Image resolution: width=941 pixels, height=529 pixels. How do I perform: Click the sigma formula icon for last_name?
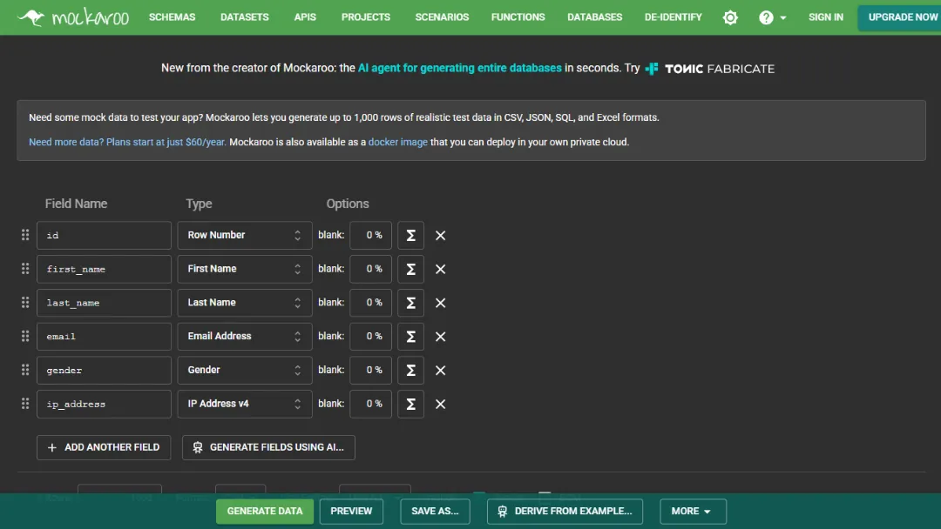(410, 303)
